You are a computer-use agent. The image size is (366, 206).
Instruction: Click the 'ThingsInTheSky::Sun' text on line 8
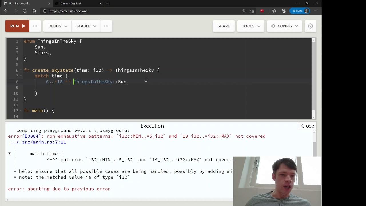click(x=100, y=82)
